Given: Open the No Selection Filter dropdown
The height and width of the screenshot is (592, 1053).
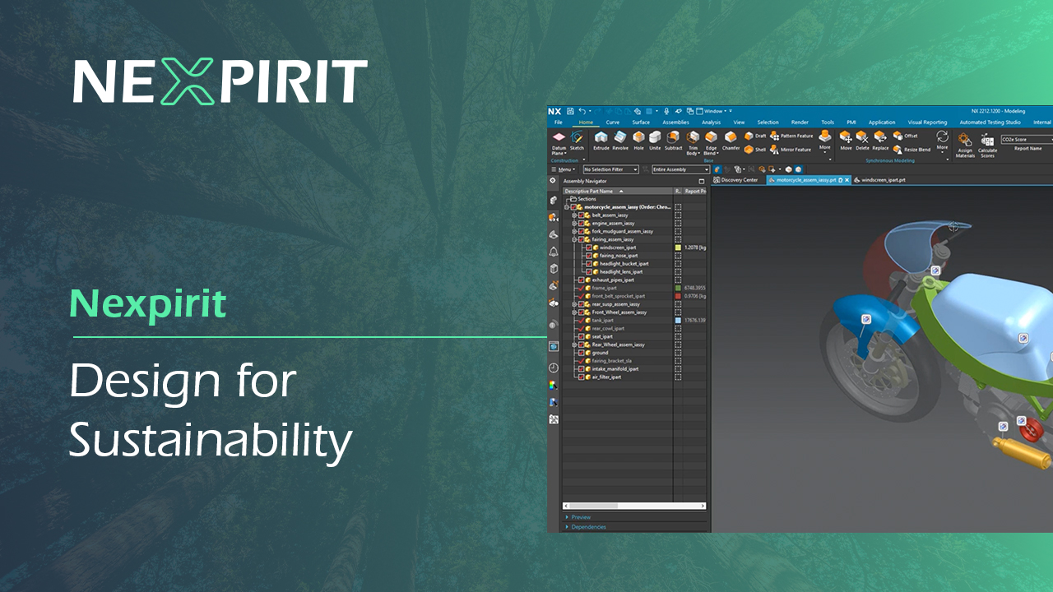Looking at the screenshot, I should pyautogui.click(x=611, y=169).
